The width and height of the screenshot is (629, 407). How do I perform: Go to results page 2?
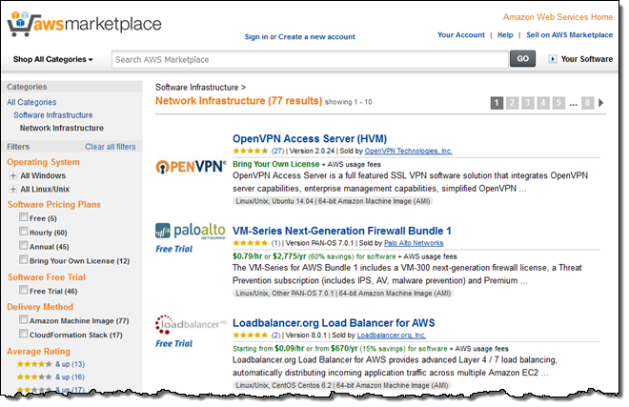tap(512, 103)
